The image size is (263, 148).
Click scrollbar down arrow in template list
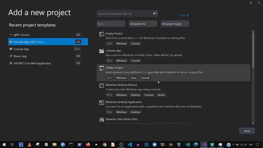(253, 123)
